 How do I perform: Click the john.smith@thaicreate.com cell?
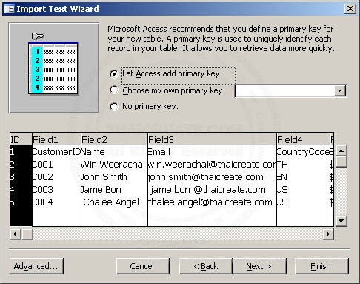click(x=212, y=177)
